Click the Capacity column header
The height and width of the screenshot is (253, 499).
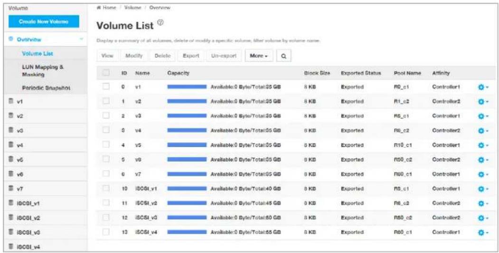point(178,73)
